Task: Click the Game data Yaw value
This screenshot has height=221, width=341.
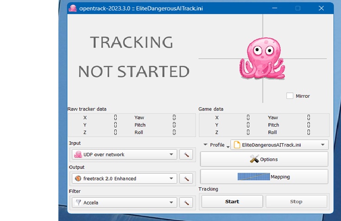Action: tap(309, 118)
